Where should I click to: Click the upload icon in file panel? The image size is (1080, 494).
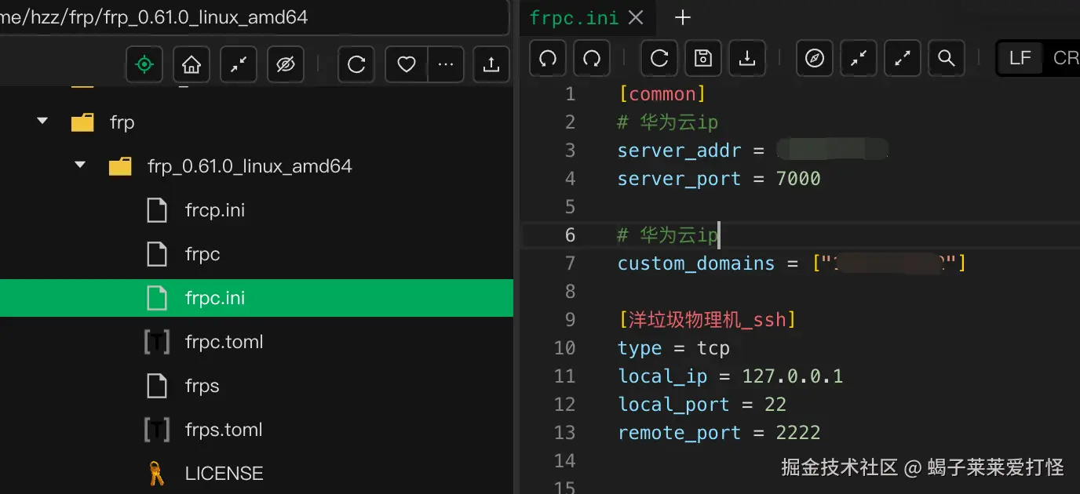click(x=491, y=64)
